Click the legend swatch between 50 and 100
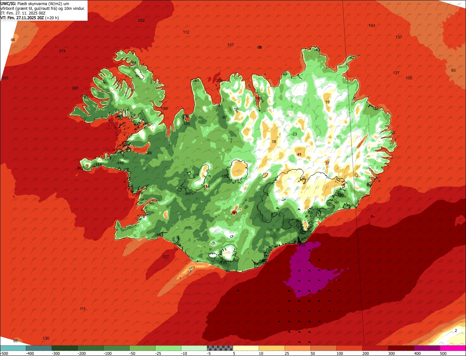Screen dimensions: 466x356 click(323, 348)
